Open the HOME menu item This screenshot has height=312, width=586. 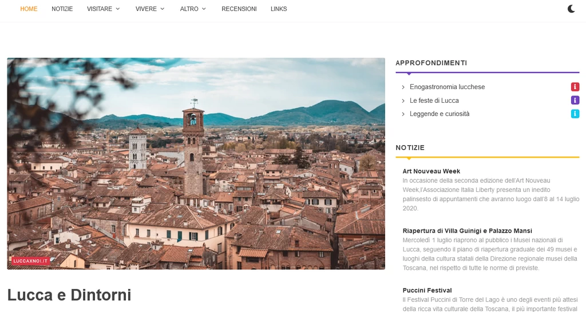pos(29,9)
